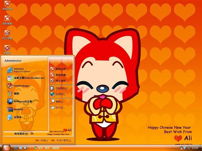Image resolution: width=202 pixels, height=151 pixels.
Task: Open 我的文档 desktop icon
Action: click(x=7, y=5)
